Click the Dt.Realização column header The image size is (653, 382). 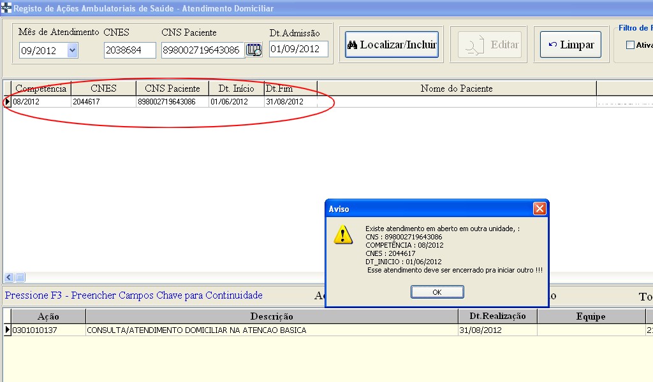(497, 316)
